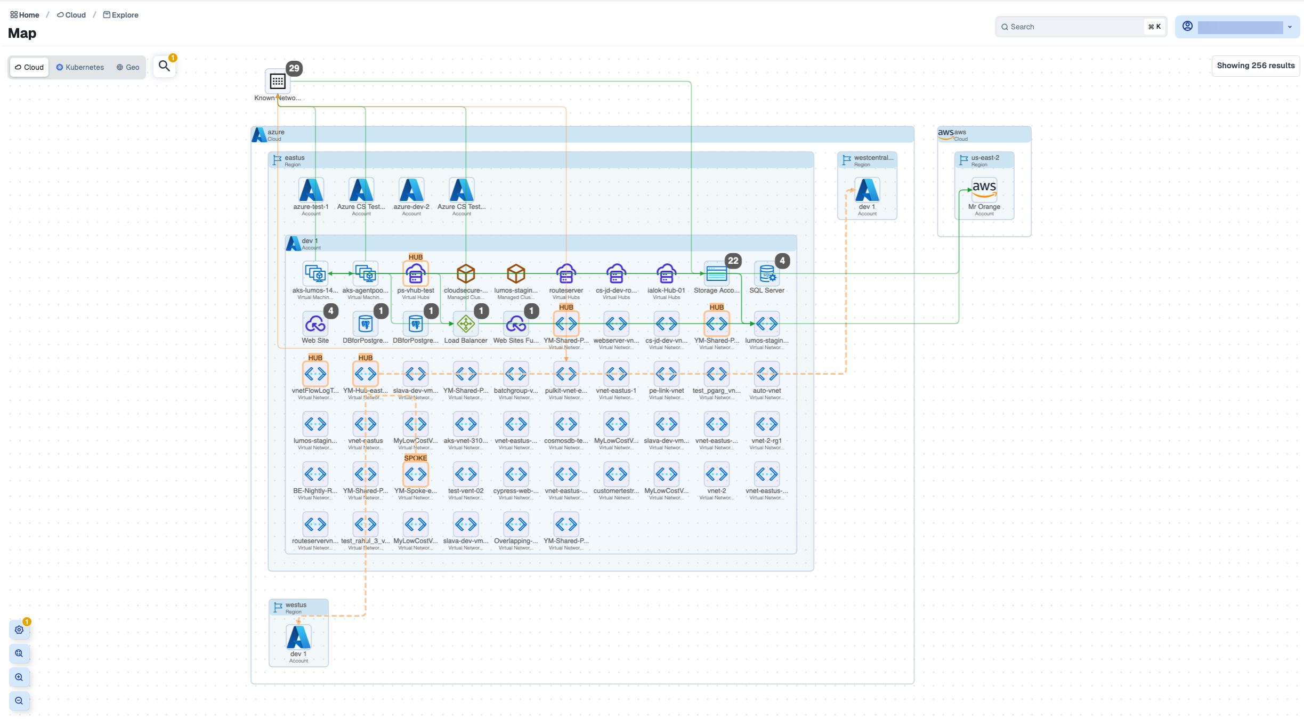Collapse the aws cloud group header
The height and width of the screenshot is (719, 1304).
click(984, 135)
